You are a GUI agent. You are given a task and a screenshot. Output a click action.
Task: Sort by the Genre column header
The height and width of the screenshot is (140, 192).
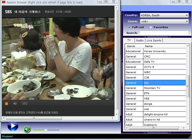(134, 46)
